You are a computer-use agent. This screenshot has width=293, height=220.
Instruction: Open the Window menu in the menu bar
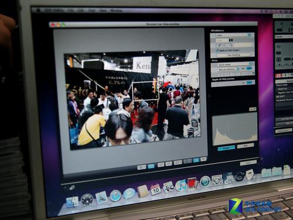[x=117, y=11]
